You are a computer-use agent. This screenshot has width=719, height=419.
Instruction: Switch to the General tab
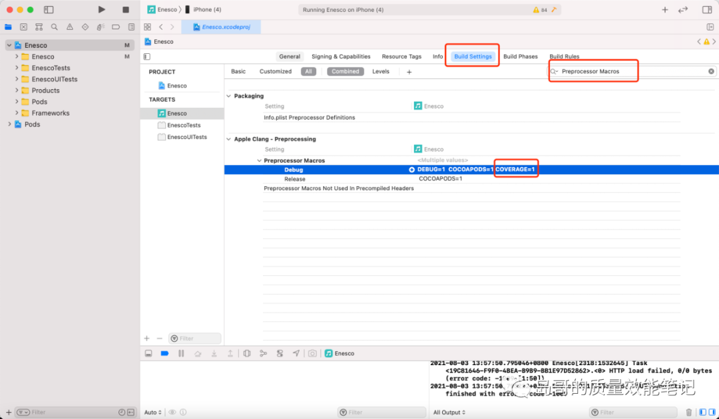coord(290,57)
